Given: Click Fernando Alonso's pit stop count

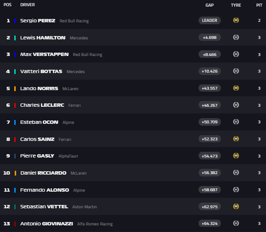Looking at the screenshot, I should 259,190.
